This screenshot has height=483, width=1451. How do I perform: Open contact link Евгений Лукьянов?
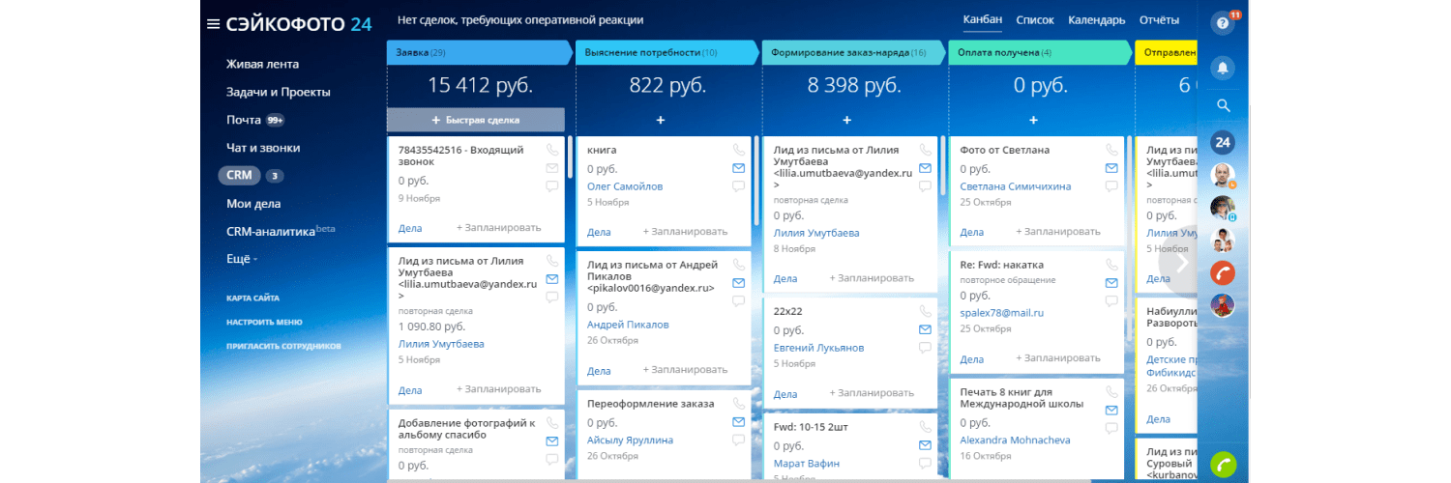tap(818, 348)
